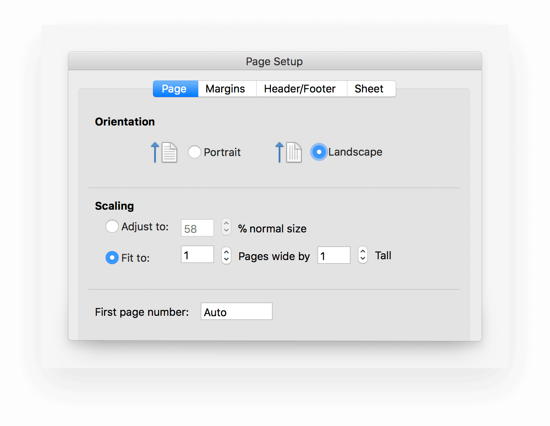The image size is (550, 426).
Task: Click the Tall pages input field
Action: click(334, 255)
